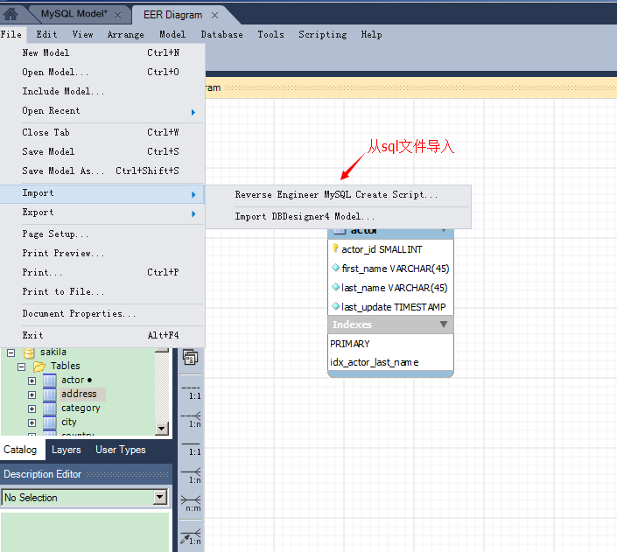The image size is (617, 552).
Task: Switch to the Catalog tab
Action: [20, 450]
